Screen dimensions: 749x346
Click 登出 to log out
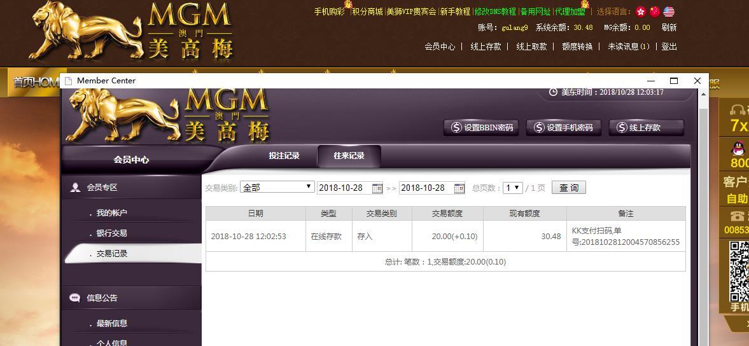pyautogui.click(x=669, y=47)
